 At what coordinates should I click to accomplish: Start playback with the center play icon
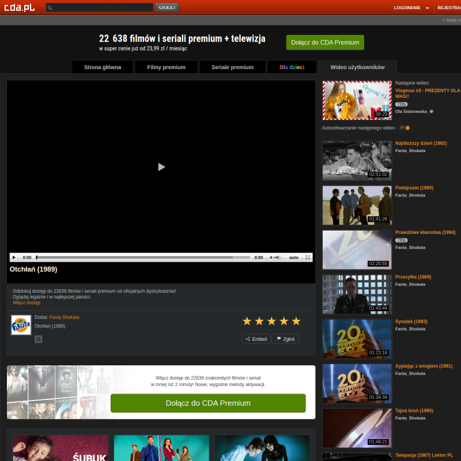(x=161, y=167)
